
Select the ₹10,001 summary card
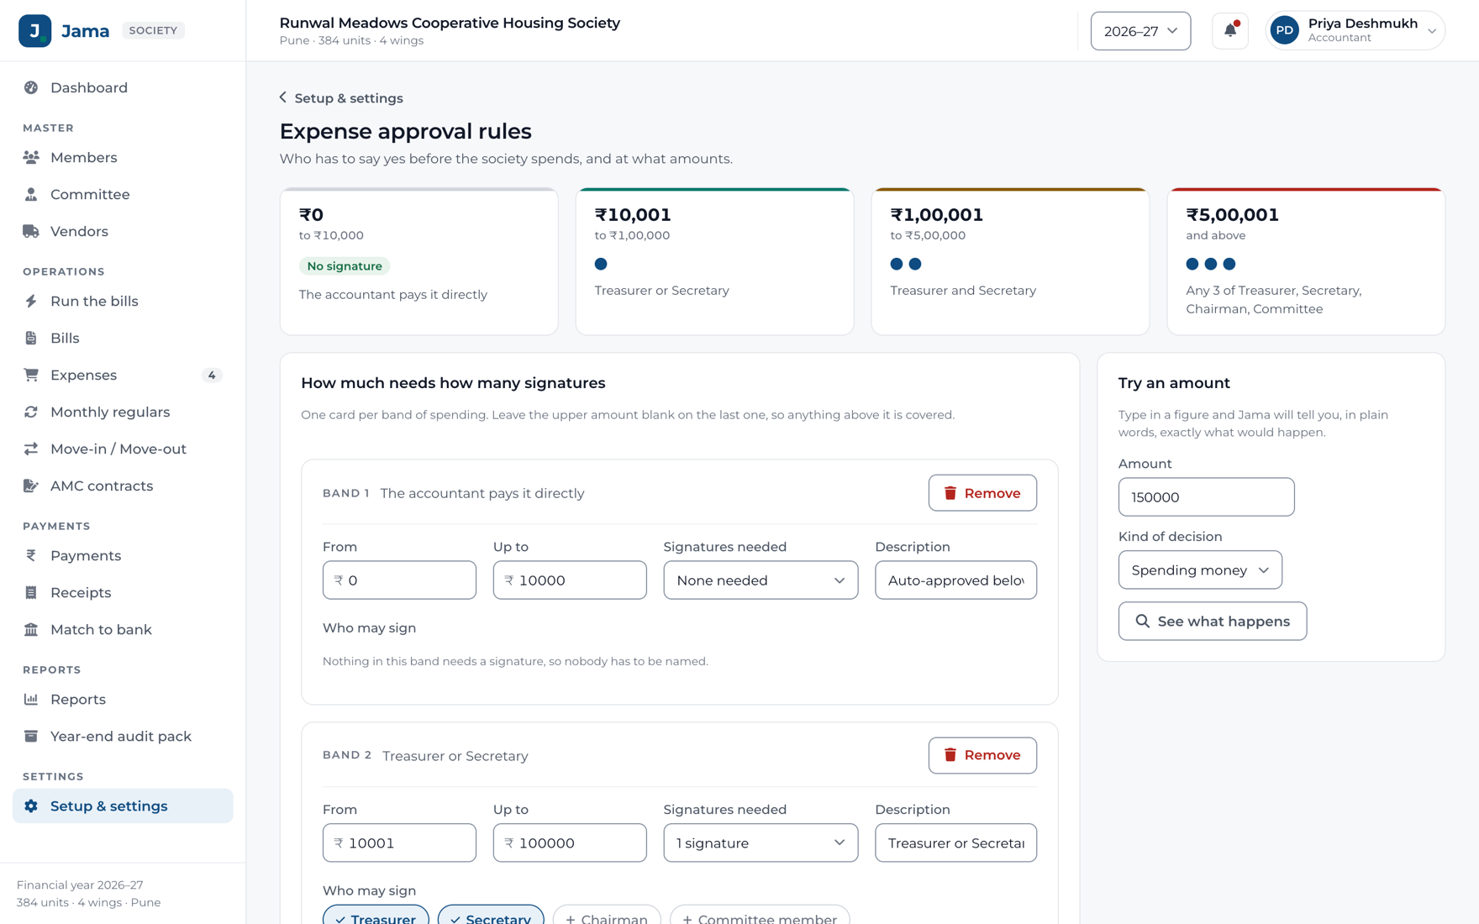point(714,261)
